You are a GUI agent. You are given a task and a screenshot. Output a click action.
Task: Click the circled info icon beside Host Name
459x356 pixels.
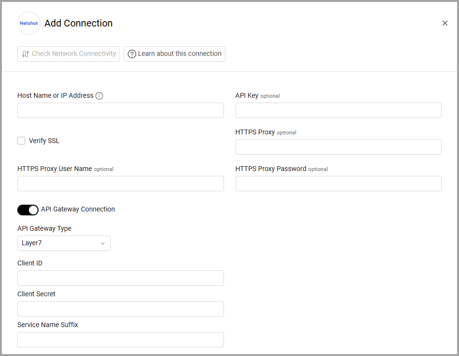tap(99, 95)
